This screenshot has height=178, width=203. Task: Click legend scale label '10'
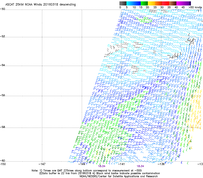pyautogui.click(x=134, y=7)
